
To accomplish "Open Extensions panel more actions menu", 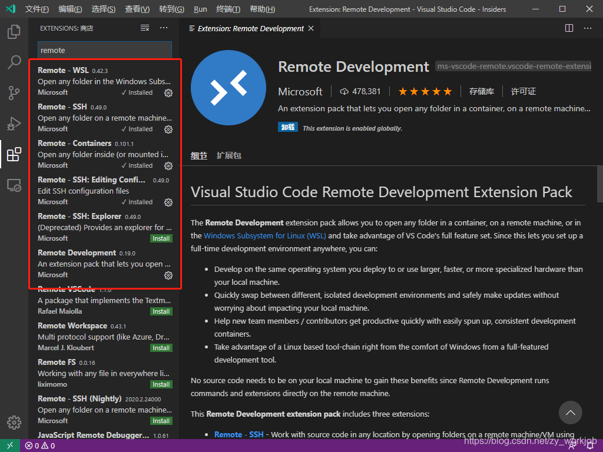I will pos(164,28).
